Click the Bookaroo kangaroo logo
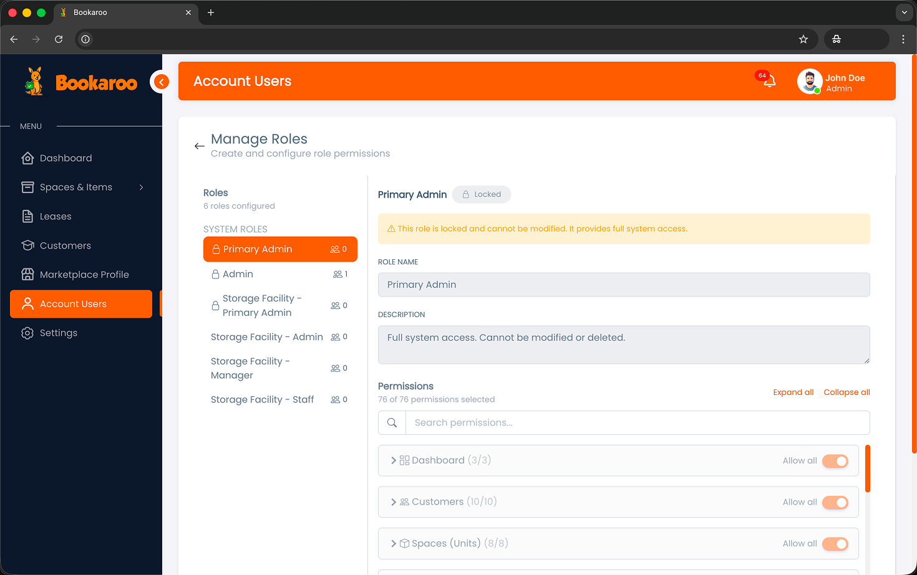This screenshot has width=917, height=575. point(34,81)
